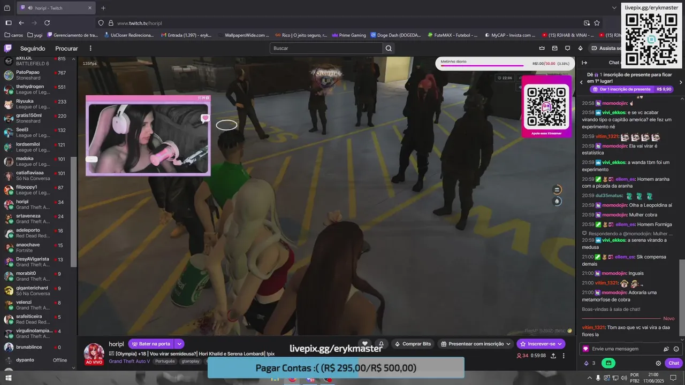Image resolution: width=685 pixels, height=385 pixels.
Task: Click the gtaroplay tag
Action: coord(191,361)
